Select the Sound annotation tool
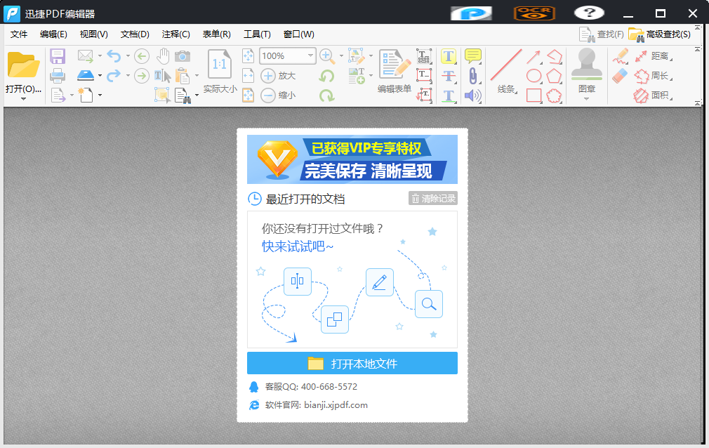This screenshot has width=709, height=448. coord(472,95)
